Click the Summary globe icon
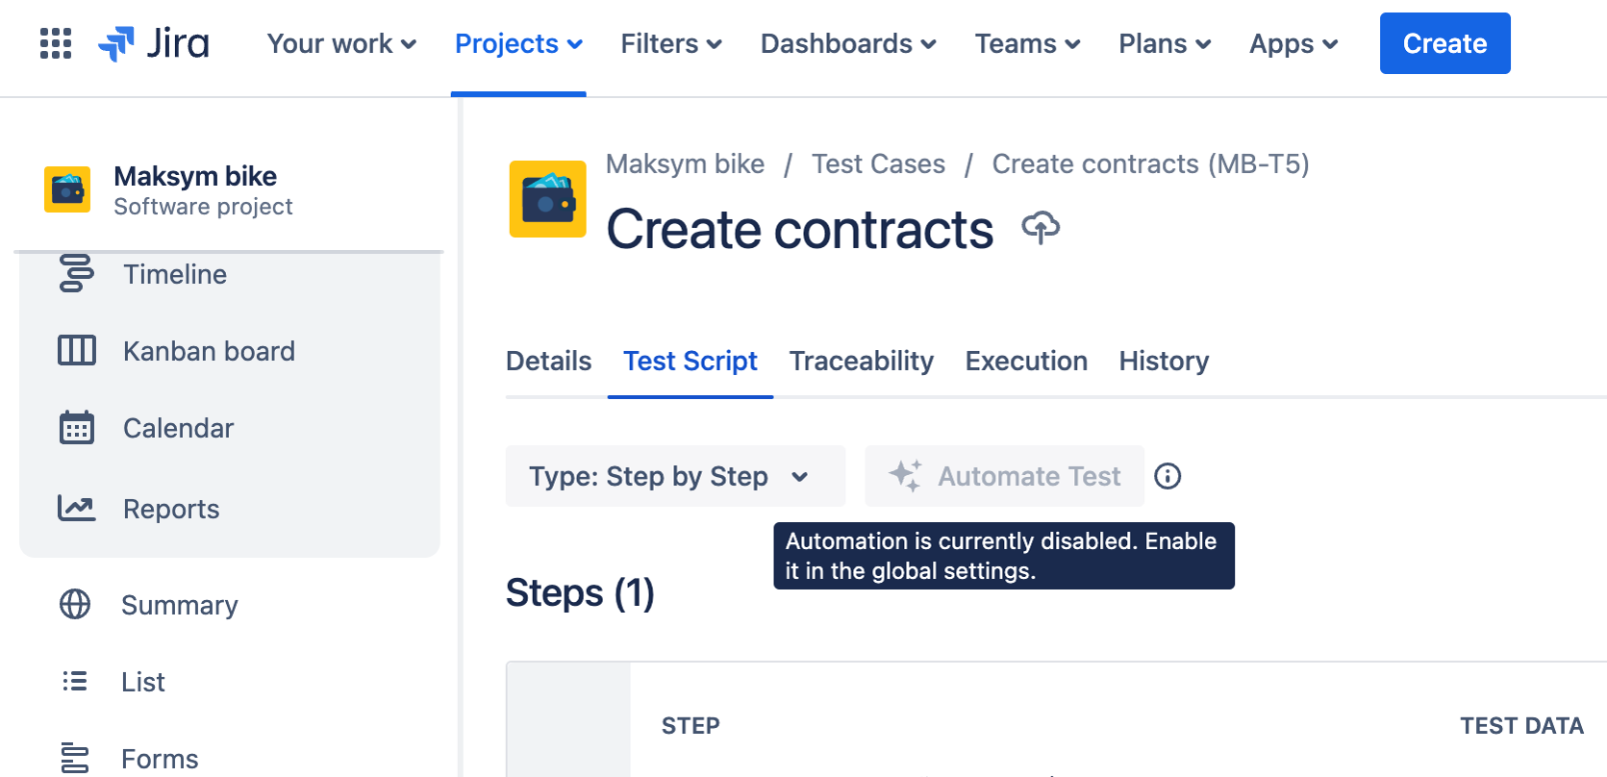The width and height of the screenshot is (1607, 777). pos(74,605)
